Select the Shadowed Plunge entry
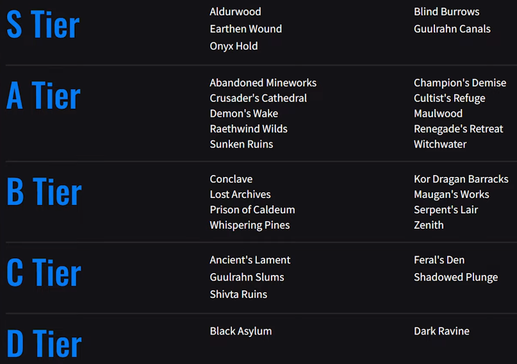Viewport: 517px width, 364px height. pos(455,277)
